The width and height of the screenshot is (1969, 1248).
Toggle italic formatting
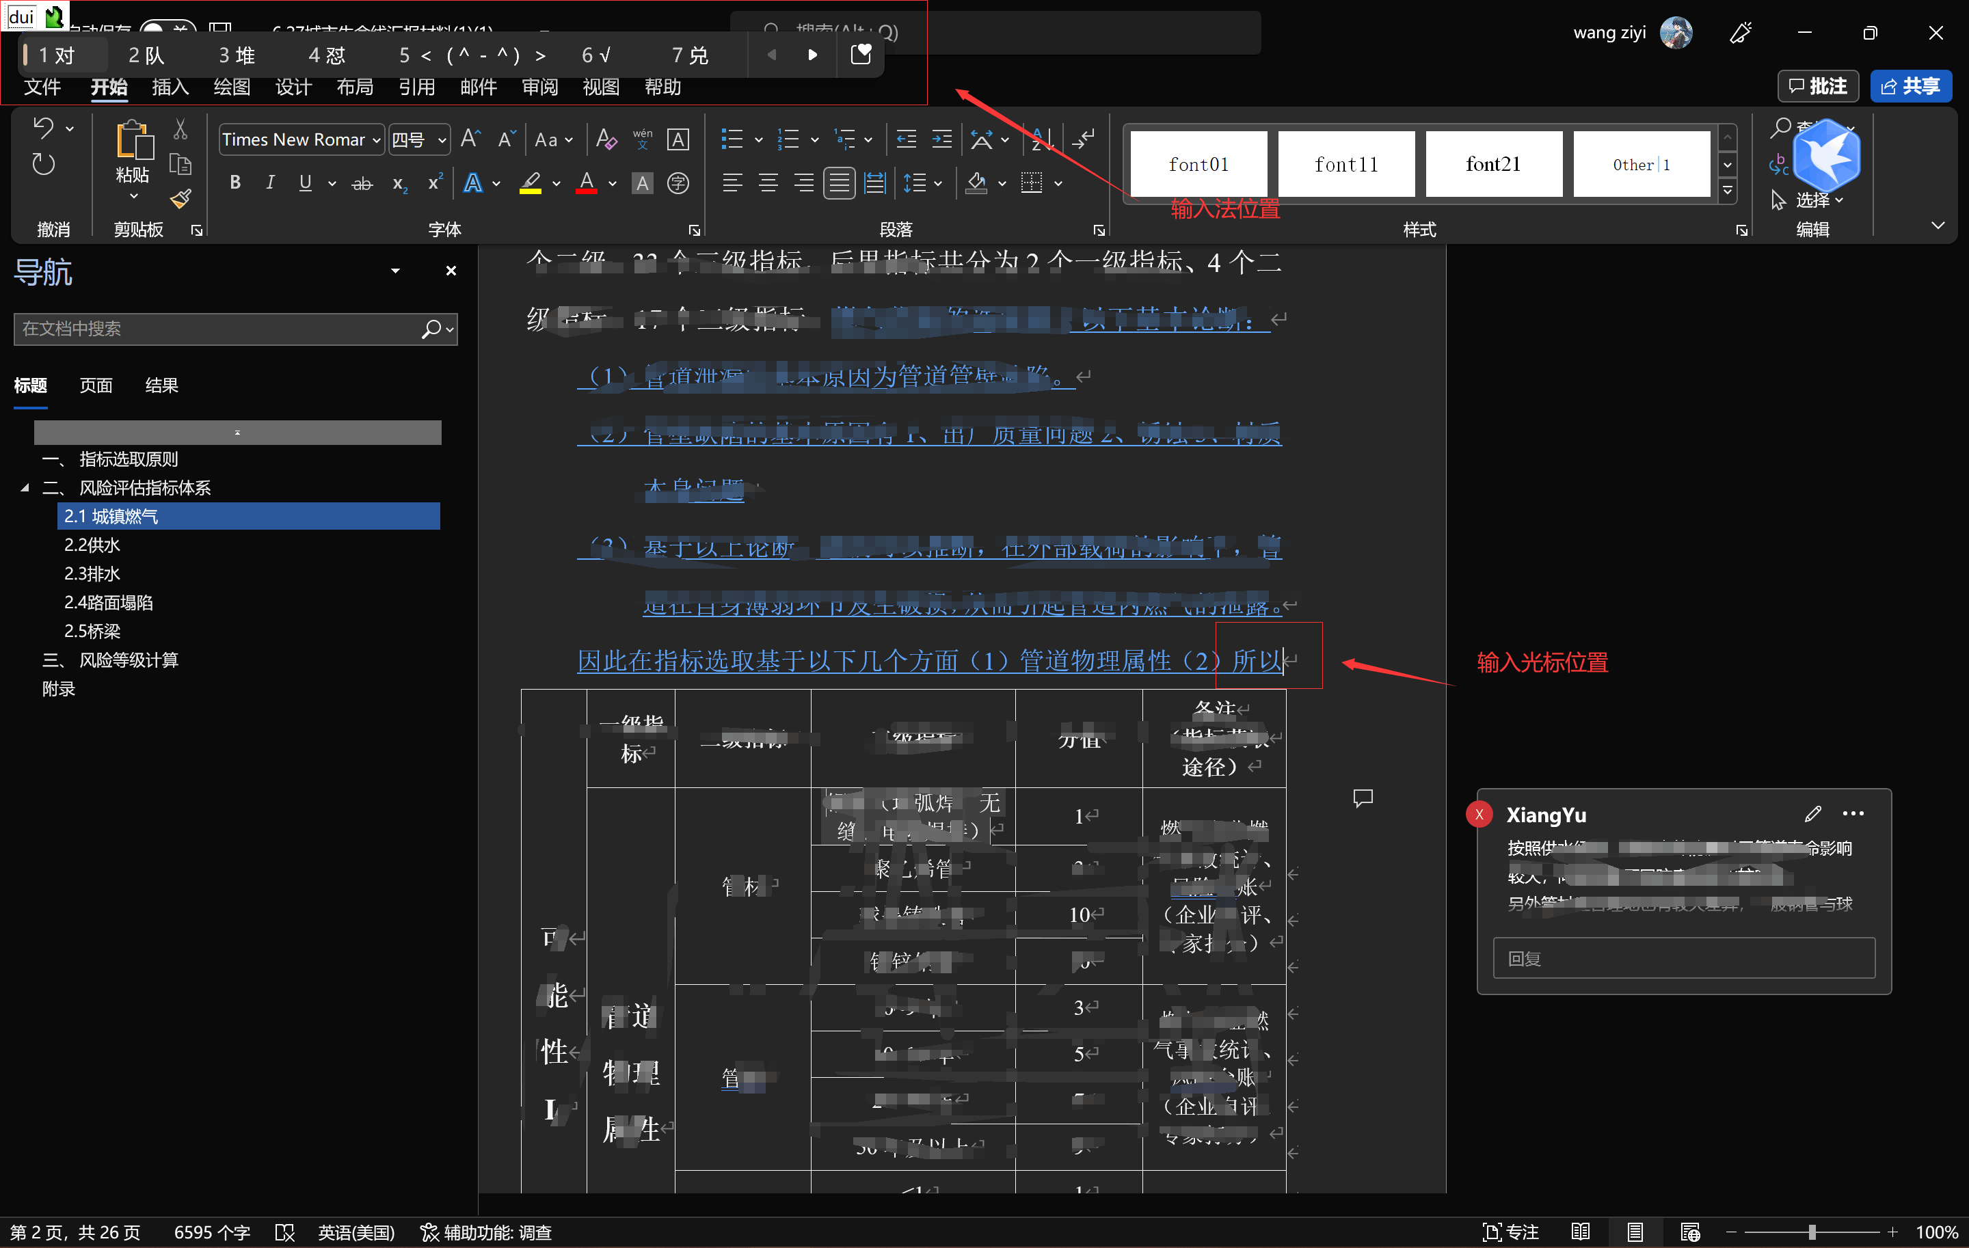[x=270, y=183]
